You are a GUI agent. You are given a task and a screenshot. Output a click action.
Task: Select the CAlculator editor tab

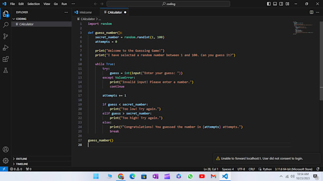114,12
